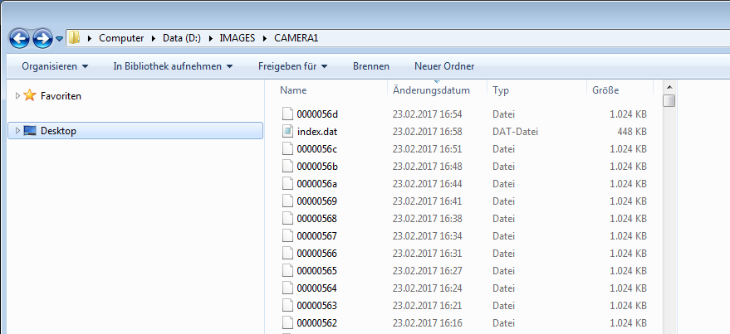Screen dimensions: 730x334
Task: Select file name 00000564
Action: [317, 288]
